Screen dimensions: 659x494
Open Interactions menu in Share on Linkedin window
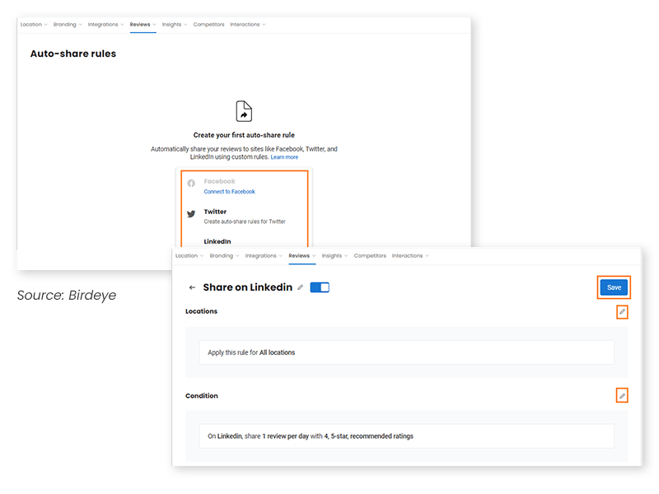(410, 255)
